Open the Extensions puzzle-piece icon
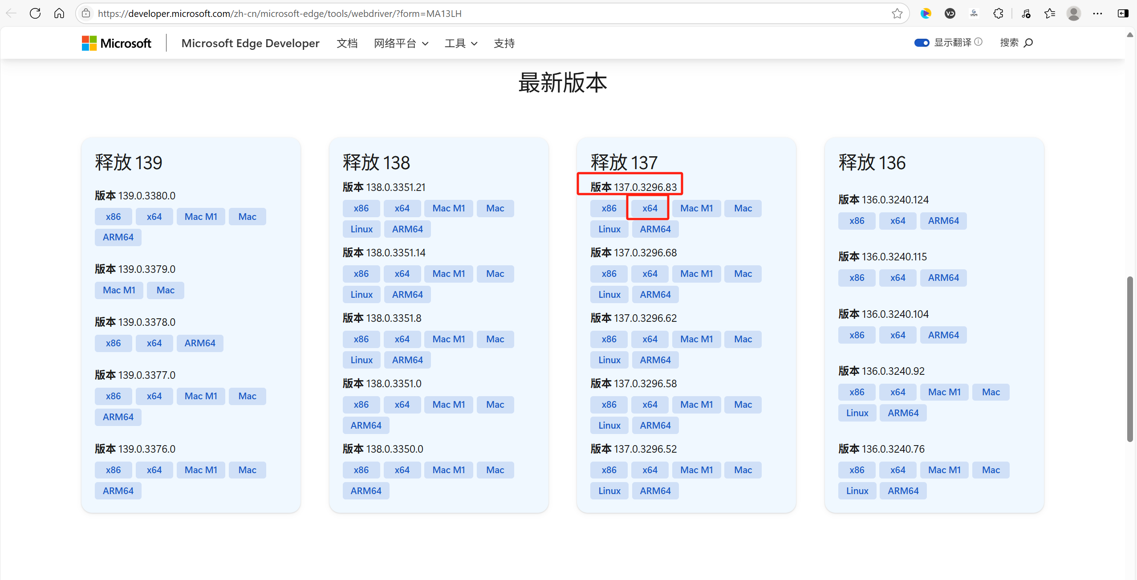1137x580 pixels. pos(998,13)
